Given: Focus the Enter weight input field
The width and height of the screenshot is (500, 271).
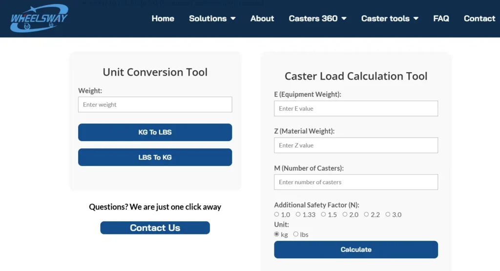Looking at the screenshot, I should (x=155, y=104).
